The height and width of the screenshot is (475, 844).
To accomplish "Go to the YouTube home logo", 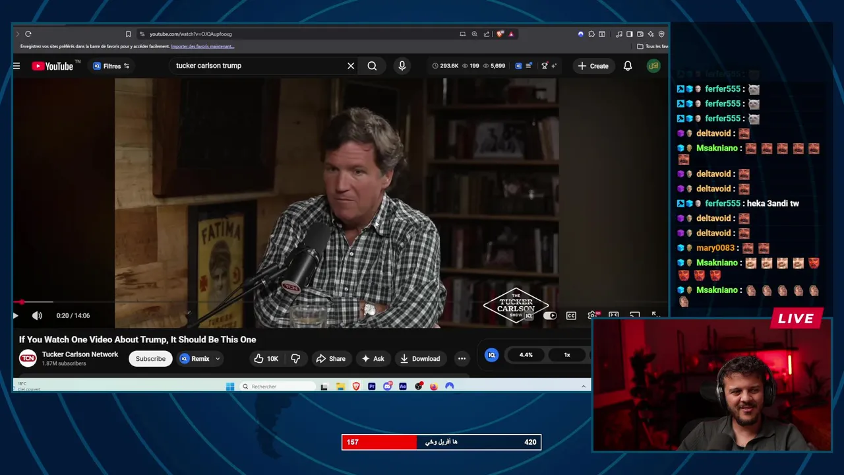I will tap(52, 66).
